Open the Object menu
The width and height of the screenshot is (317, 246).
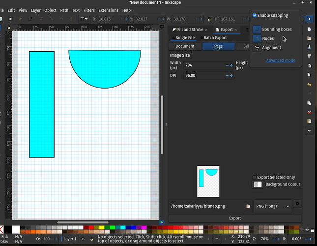(50, 10)
